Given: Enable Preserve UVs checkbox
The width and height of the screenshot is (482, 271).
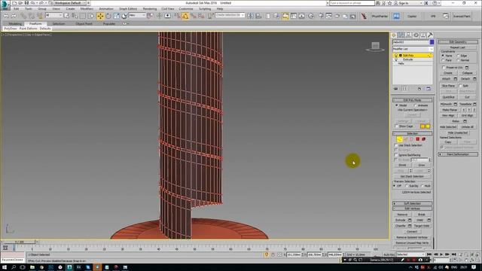Looking at the screenshot, I should coord(444,67).
